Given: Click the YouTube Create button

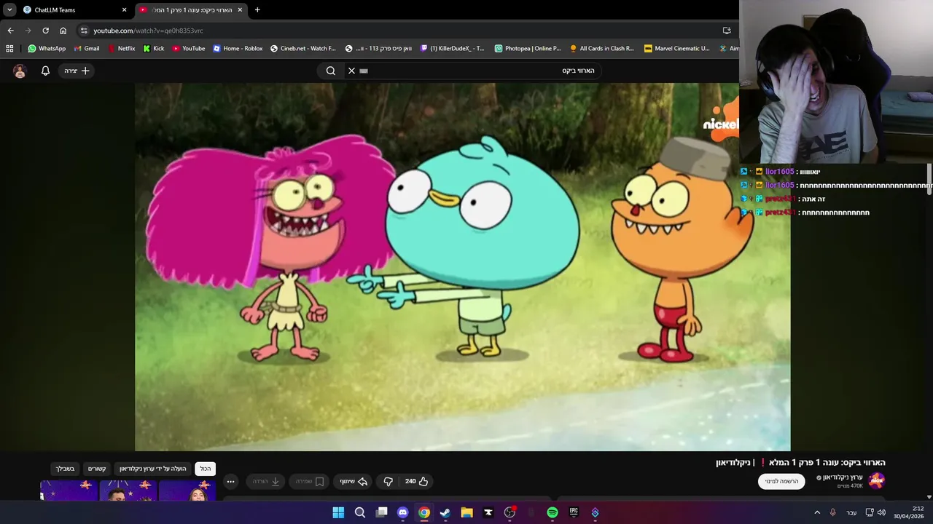Looking at the screenshot, I should (x=77, y=71).
